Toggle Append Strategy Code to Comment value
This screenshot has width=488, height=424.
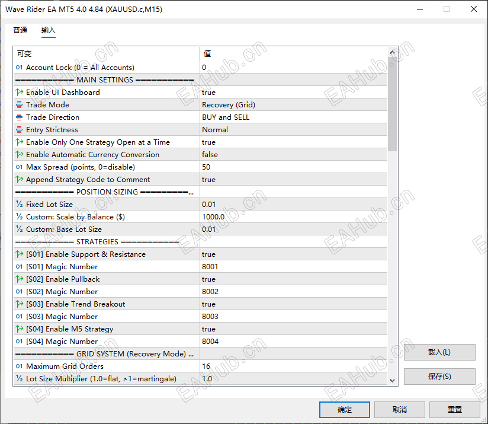(294, 180)
